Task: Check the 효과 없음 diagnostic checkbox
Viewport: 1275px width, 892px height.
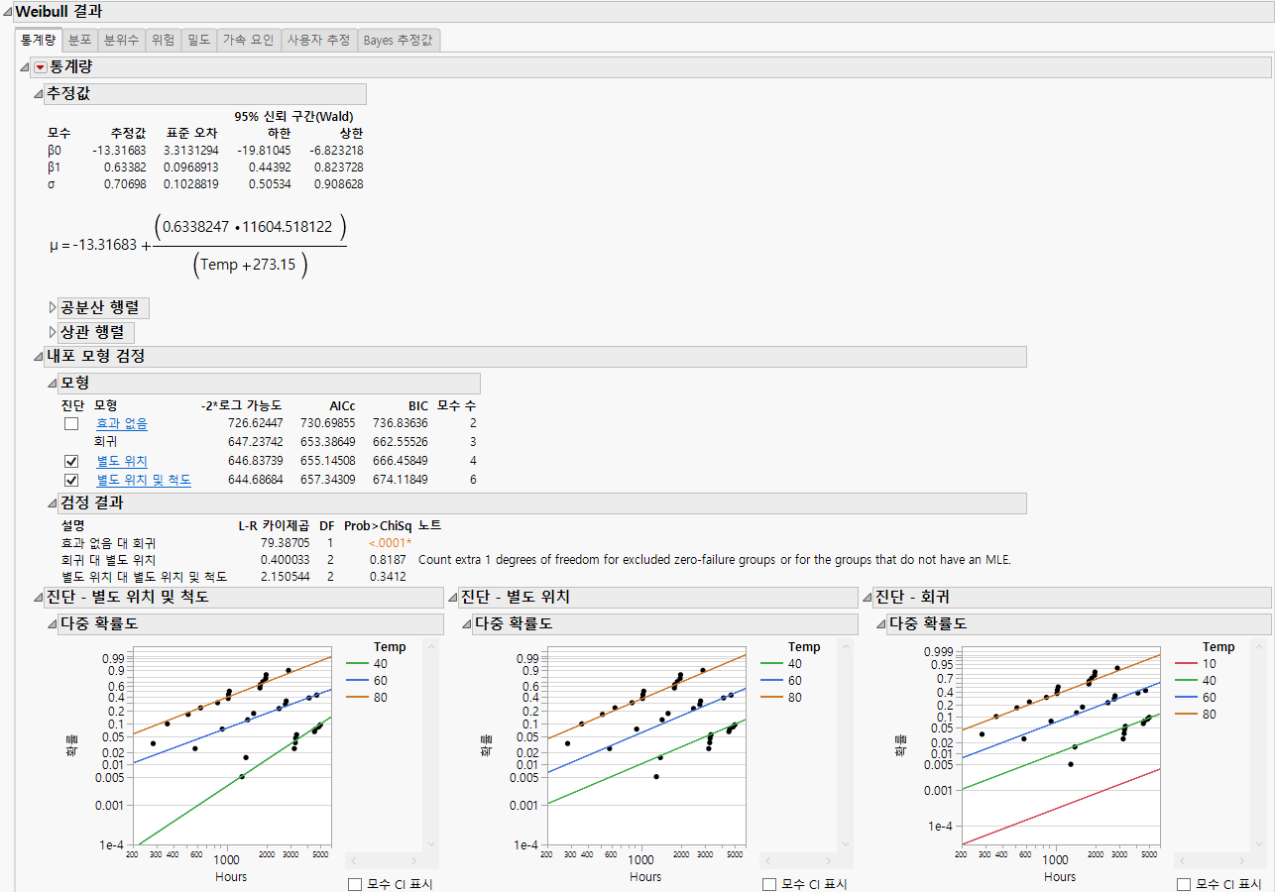Action: coord(71,422)
